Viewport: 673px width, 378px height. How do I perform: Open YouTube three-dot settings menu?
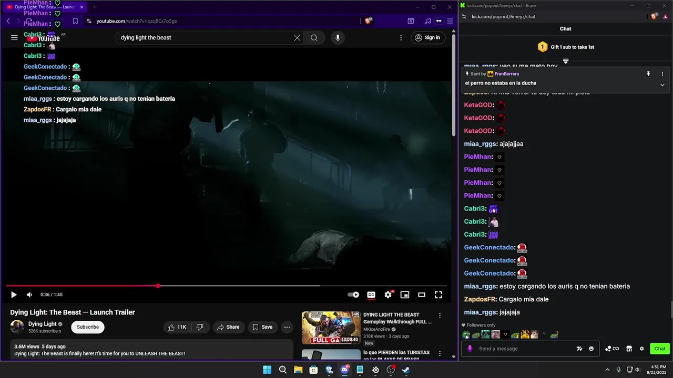tap(401, 38)
